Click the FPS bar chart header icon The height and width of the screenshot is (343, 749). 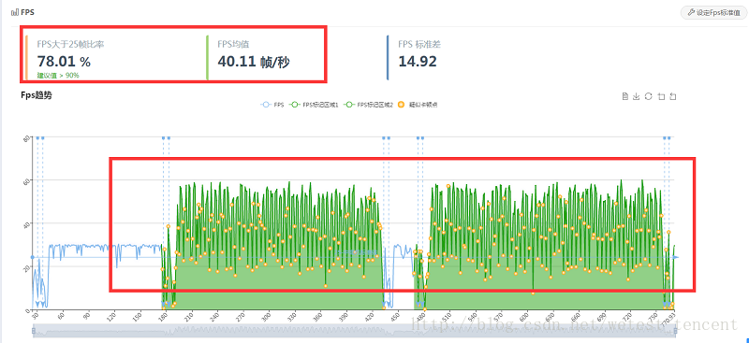15,12
